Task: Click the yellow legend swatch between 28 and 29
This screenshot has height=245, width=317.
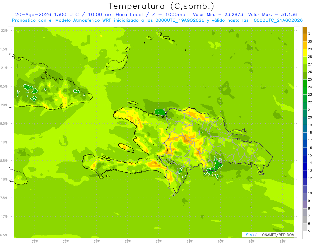Action: [x=305, y=53]
